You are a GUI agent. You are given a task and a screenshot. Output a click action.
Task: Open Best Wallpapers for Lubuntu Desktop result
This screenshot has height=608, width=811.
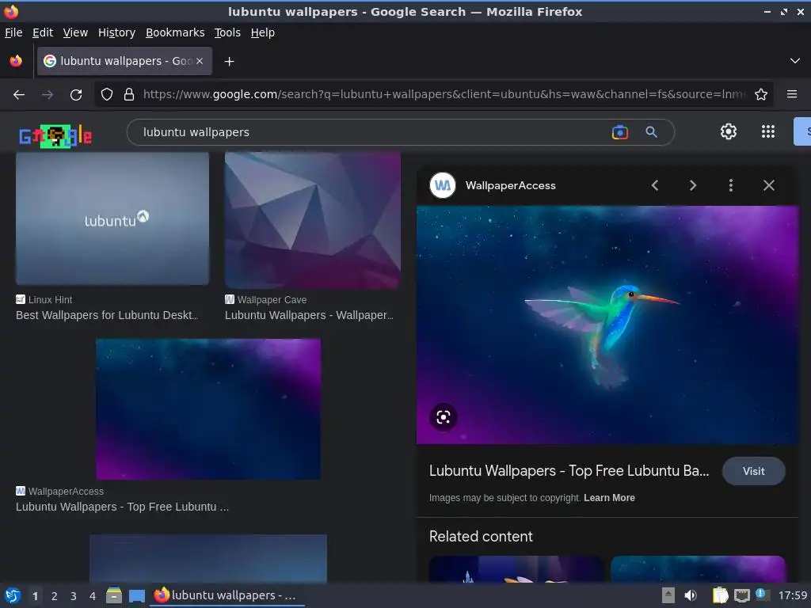(107, 315)
